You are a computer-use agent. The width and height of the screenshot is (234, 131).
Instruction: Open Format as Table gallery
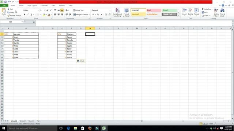(x=126, y=12)
